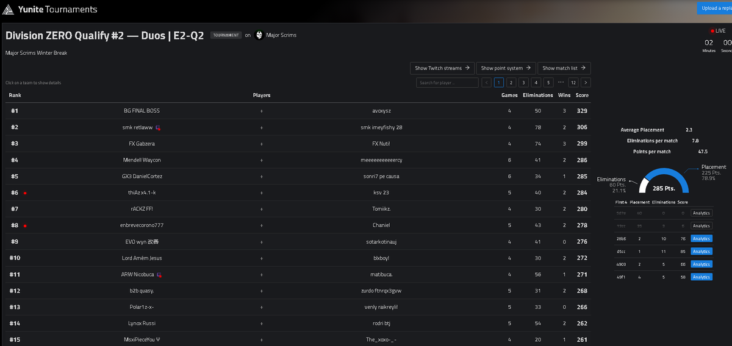Focus the Search for player field

pos(447,82)
